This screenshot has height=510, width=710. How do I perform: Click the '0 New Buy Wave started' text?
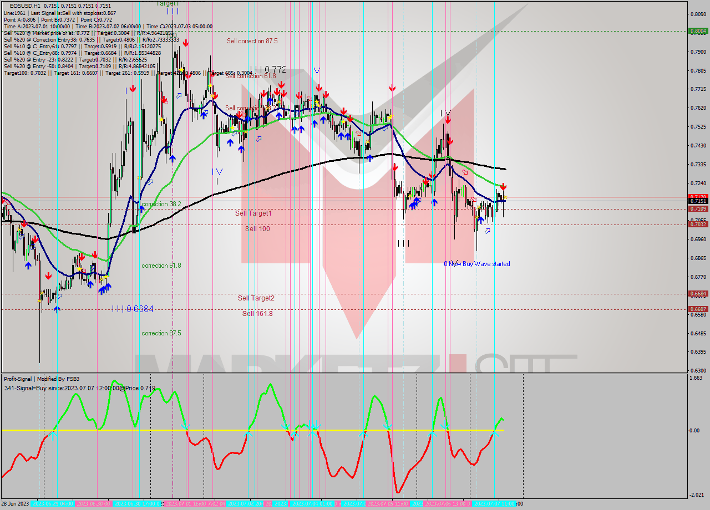(477, 264)
